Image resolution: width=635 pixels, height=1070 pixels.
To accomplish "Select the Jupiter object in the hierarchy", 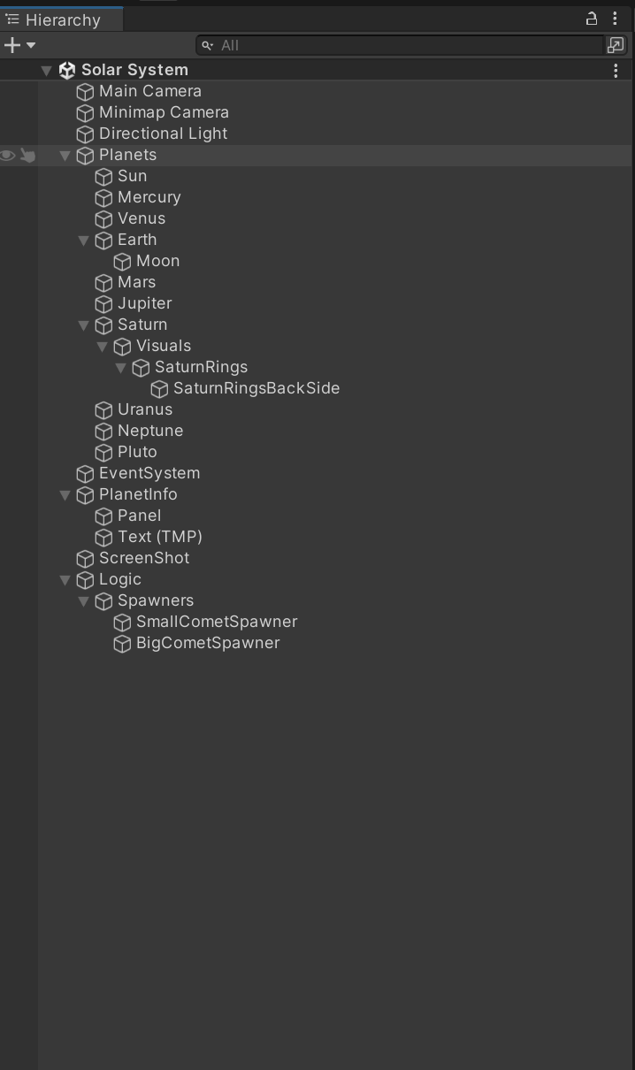I will [x=144, y=303].
